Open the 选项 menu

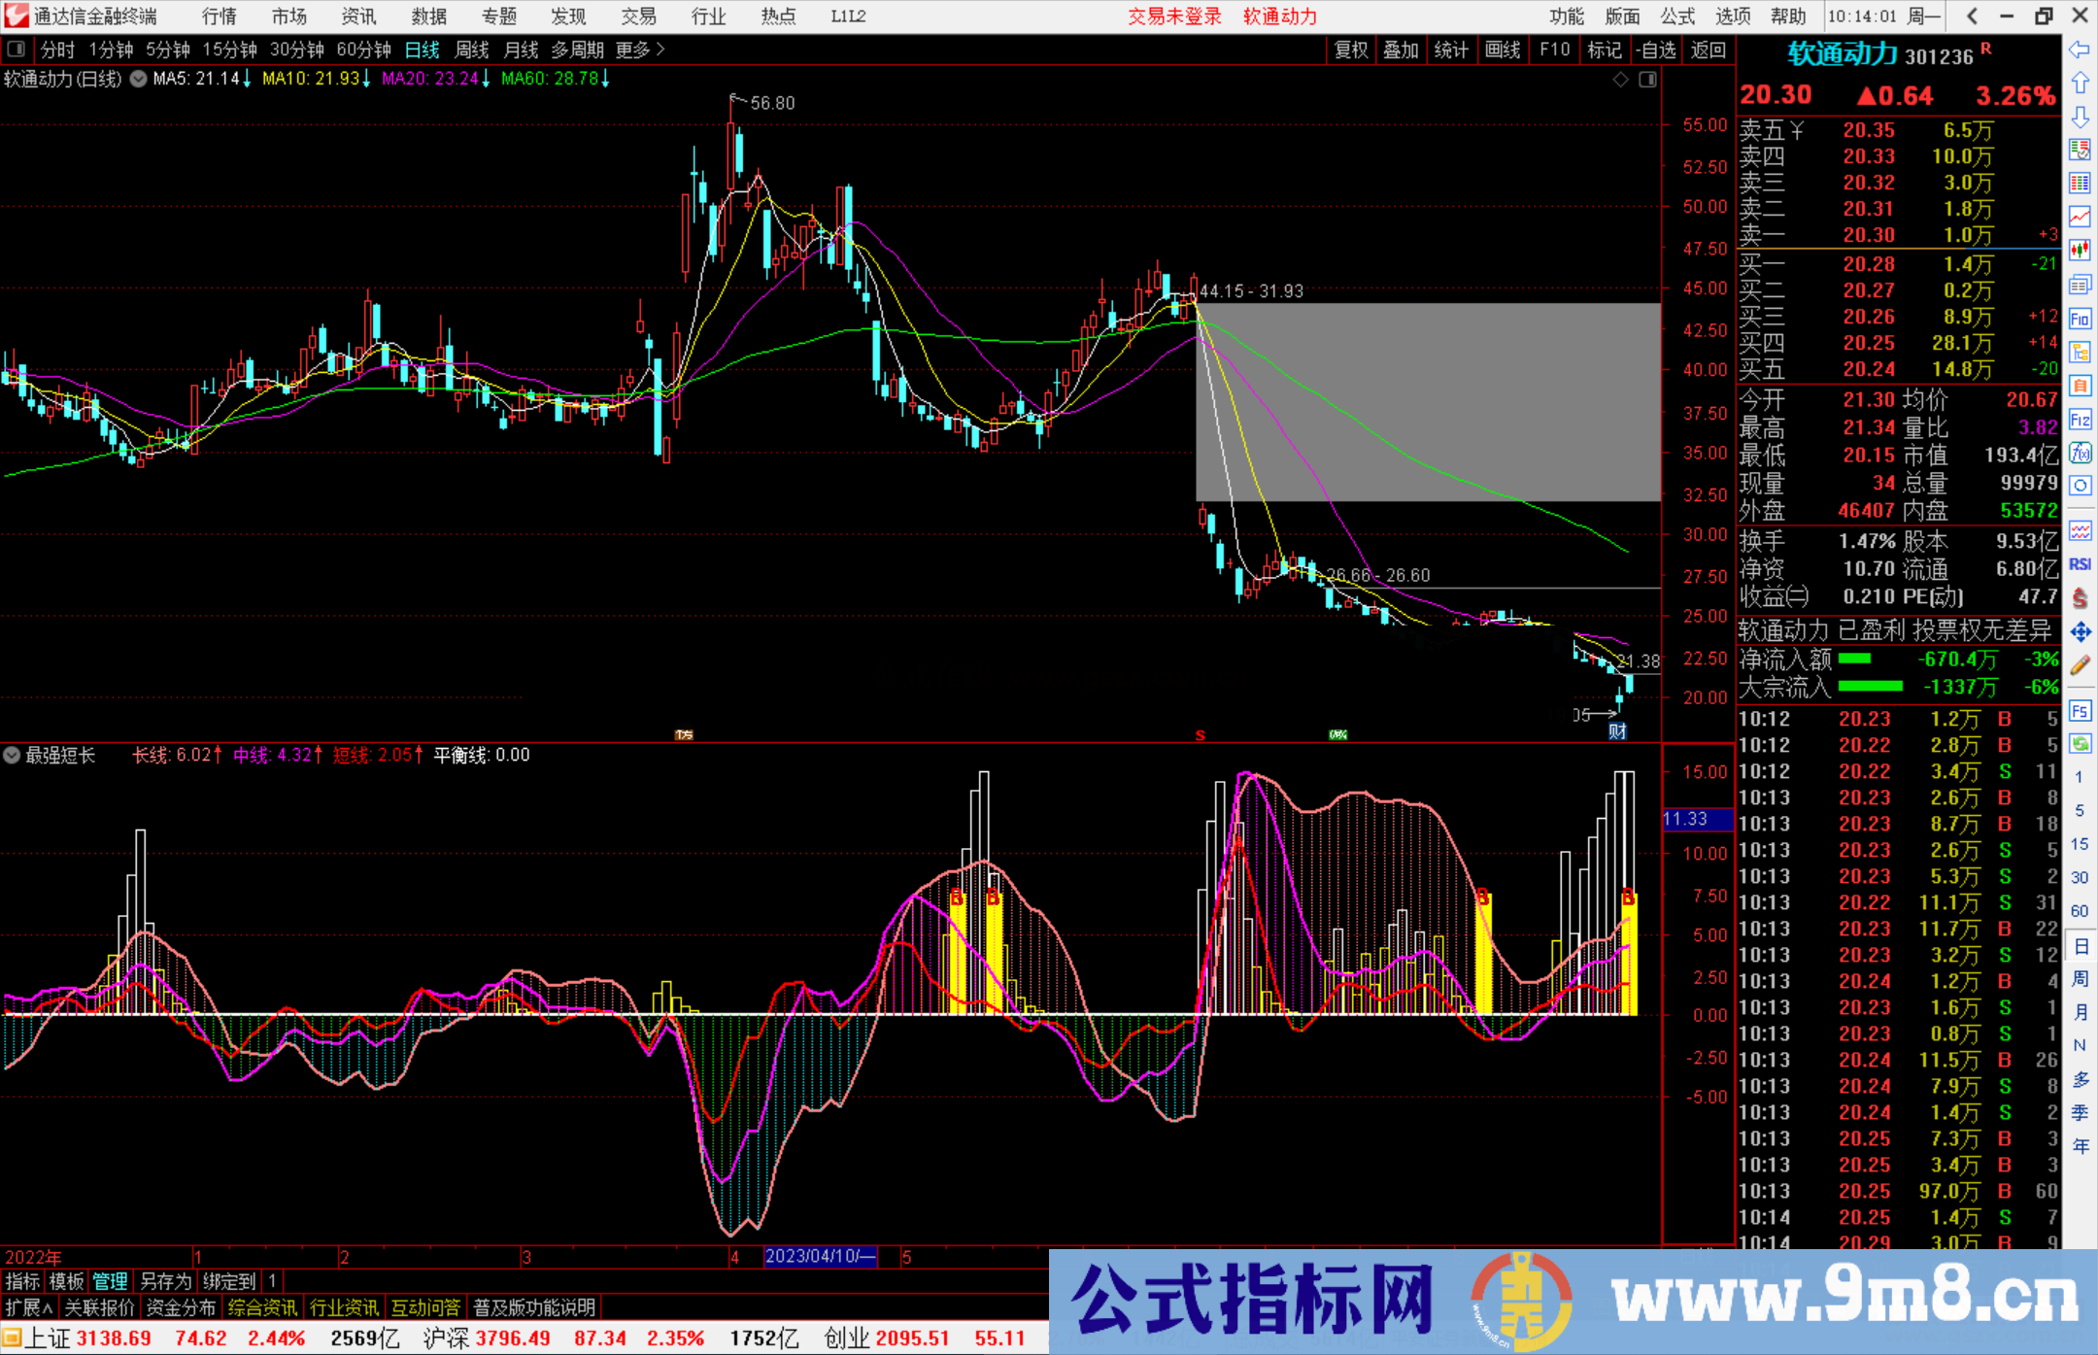point(1733,17)
